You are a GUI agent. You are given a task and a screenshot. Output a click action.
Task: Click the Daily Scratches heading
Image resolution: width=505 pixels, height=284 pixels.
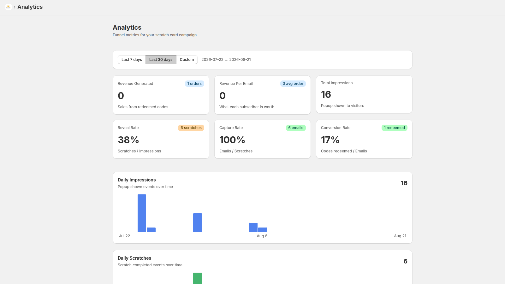(134, 258)
